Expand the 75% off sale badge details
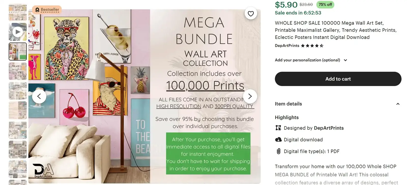Image resolution: width=407 pixels, height=185 pixels. tap(325, 5)
